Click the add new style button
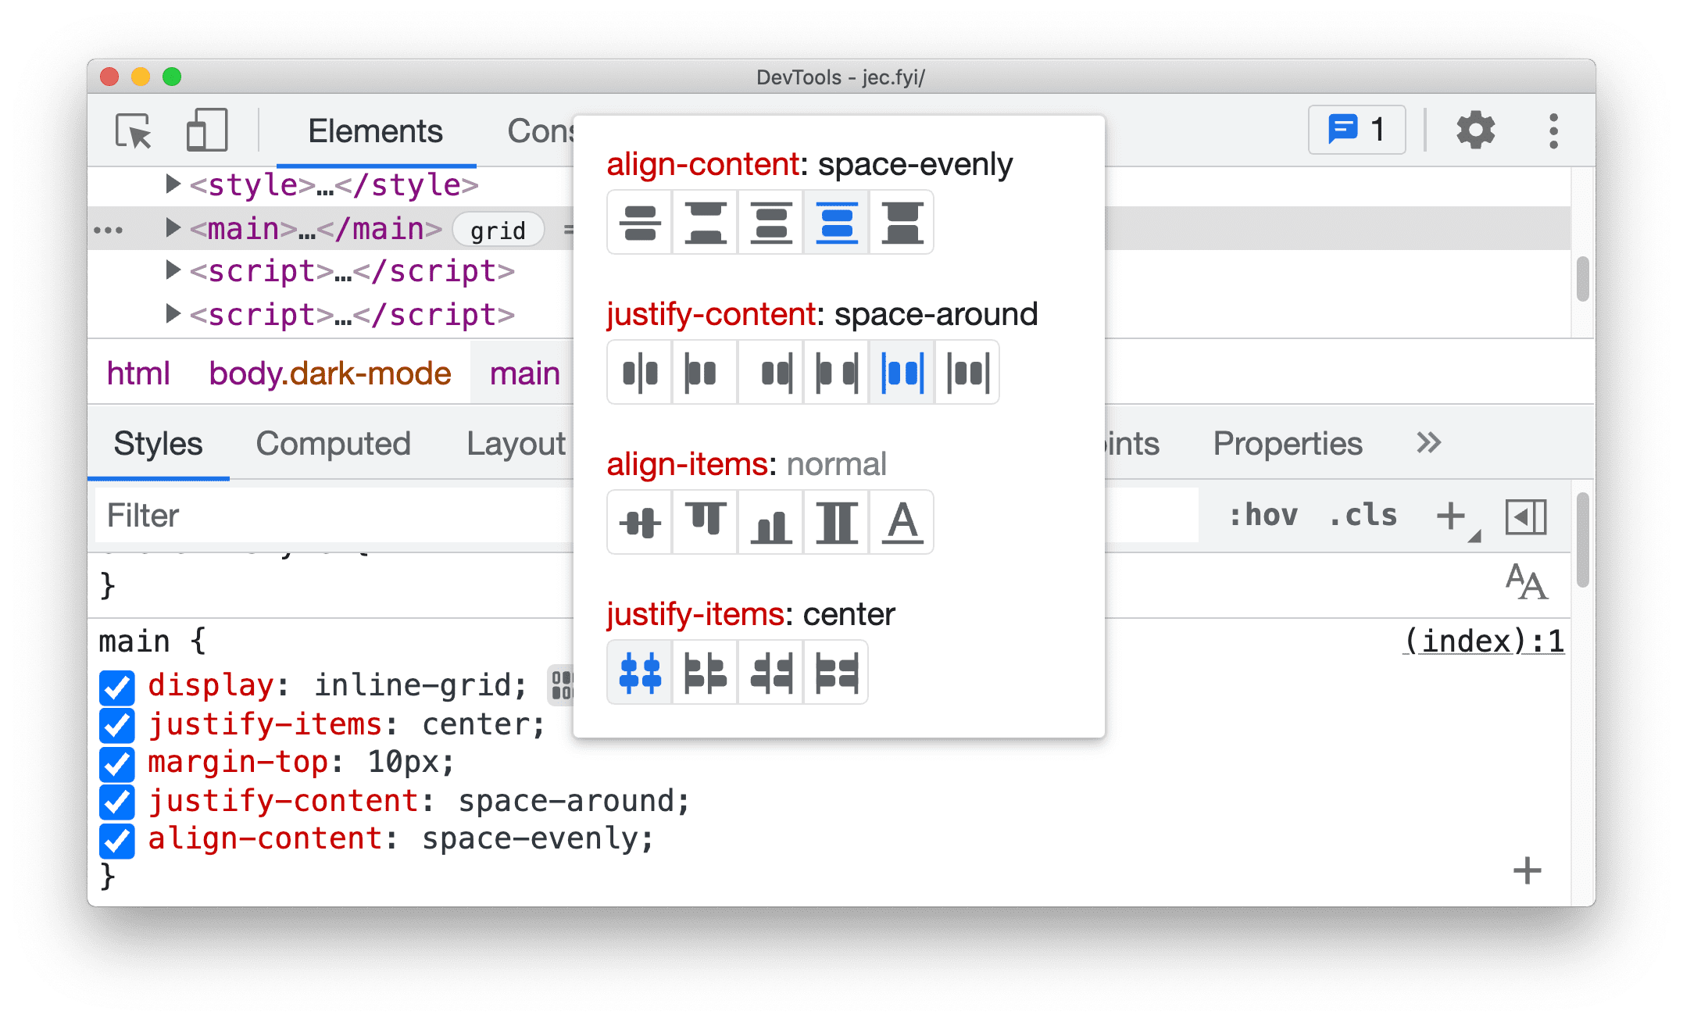 1451,516
